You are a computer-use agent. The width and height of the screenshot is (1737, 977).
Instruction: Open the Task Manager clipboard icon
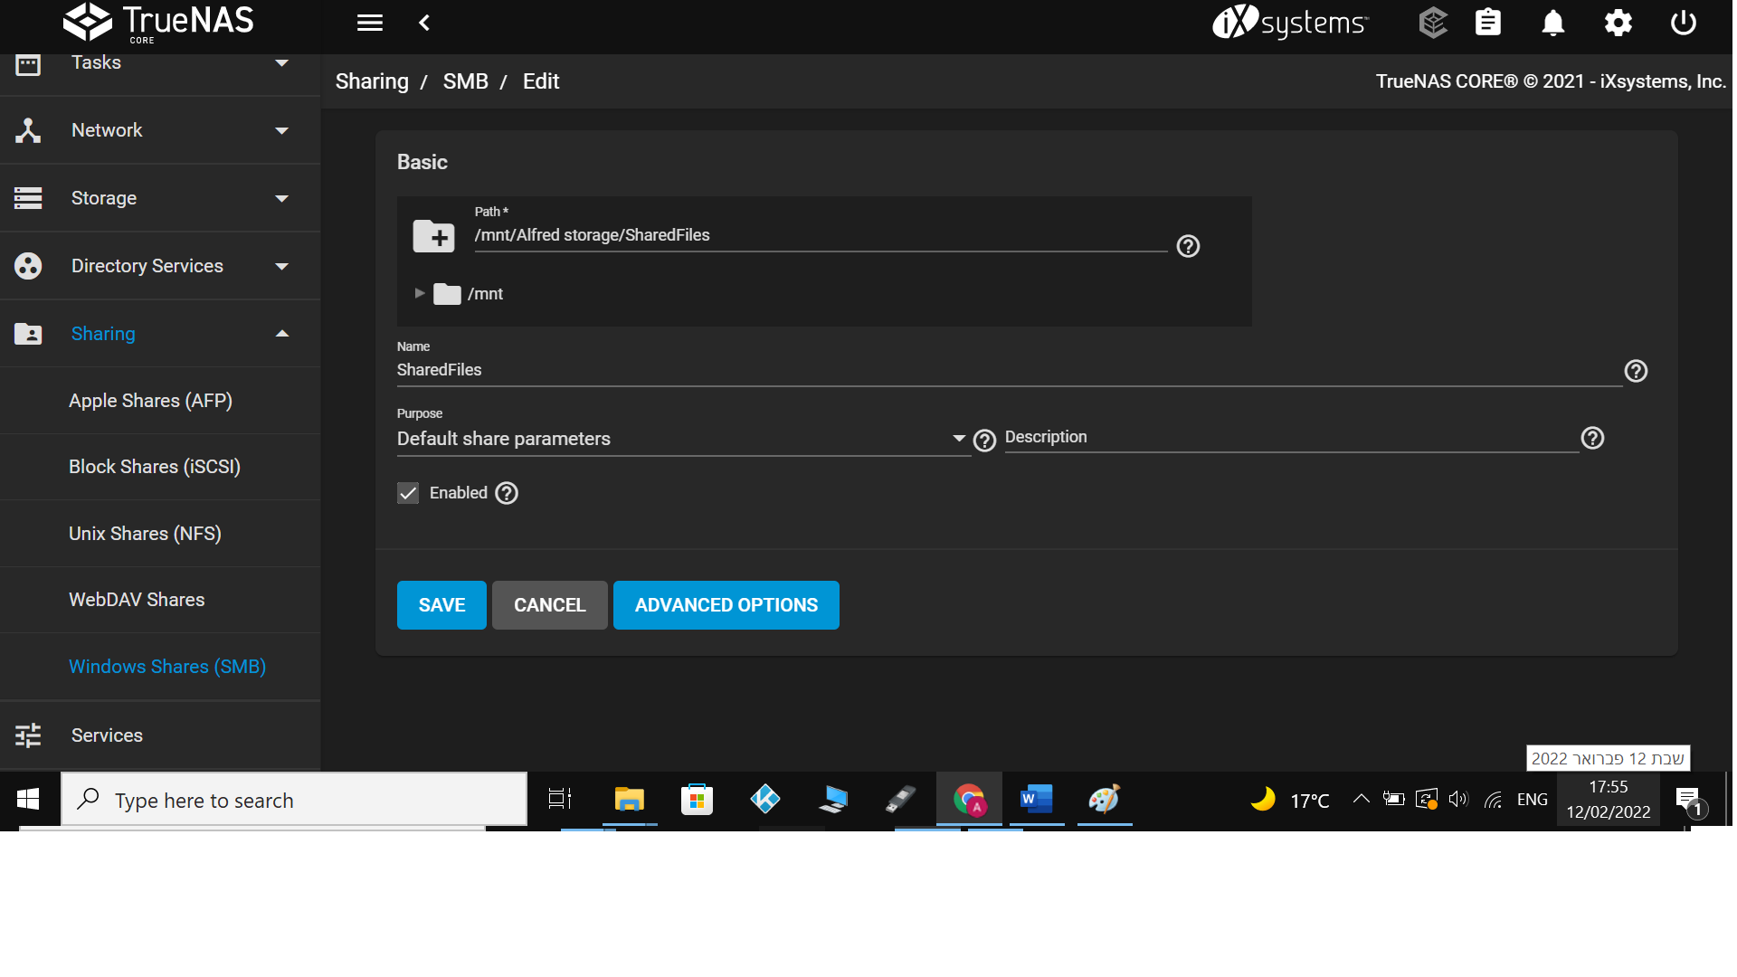coord(1488,23)
